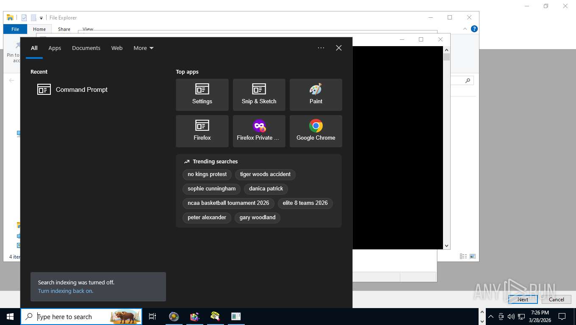
Task: Search trending 'danica patrick'
Action: coord(266,189)
